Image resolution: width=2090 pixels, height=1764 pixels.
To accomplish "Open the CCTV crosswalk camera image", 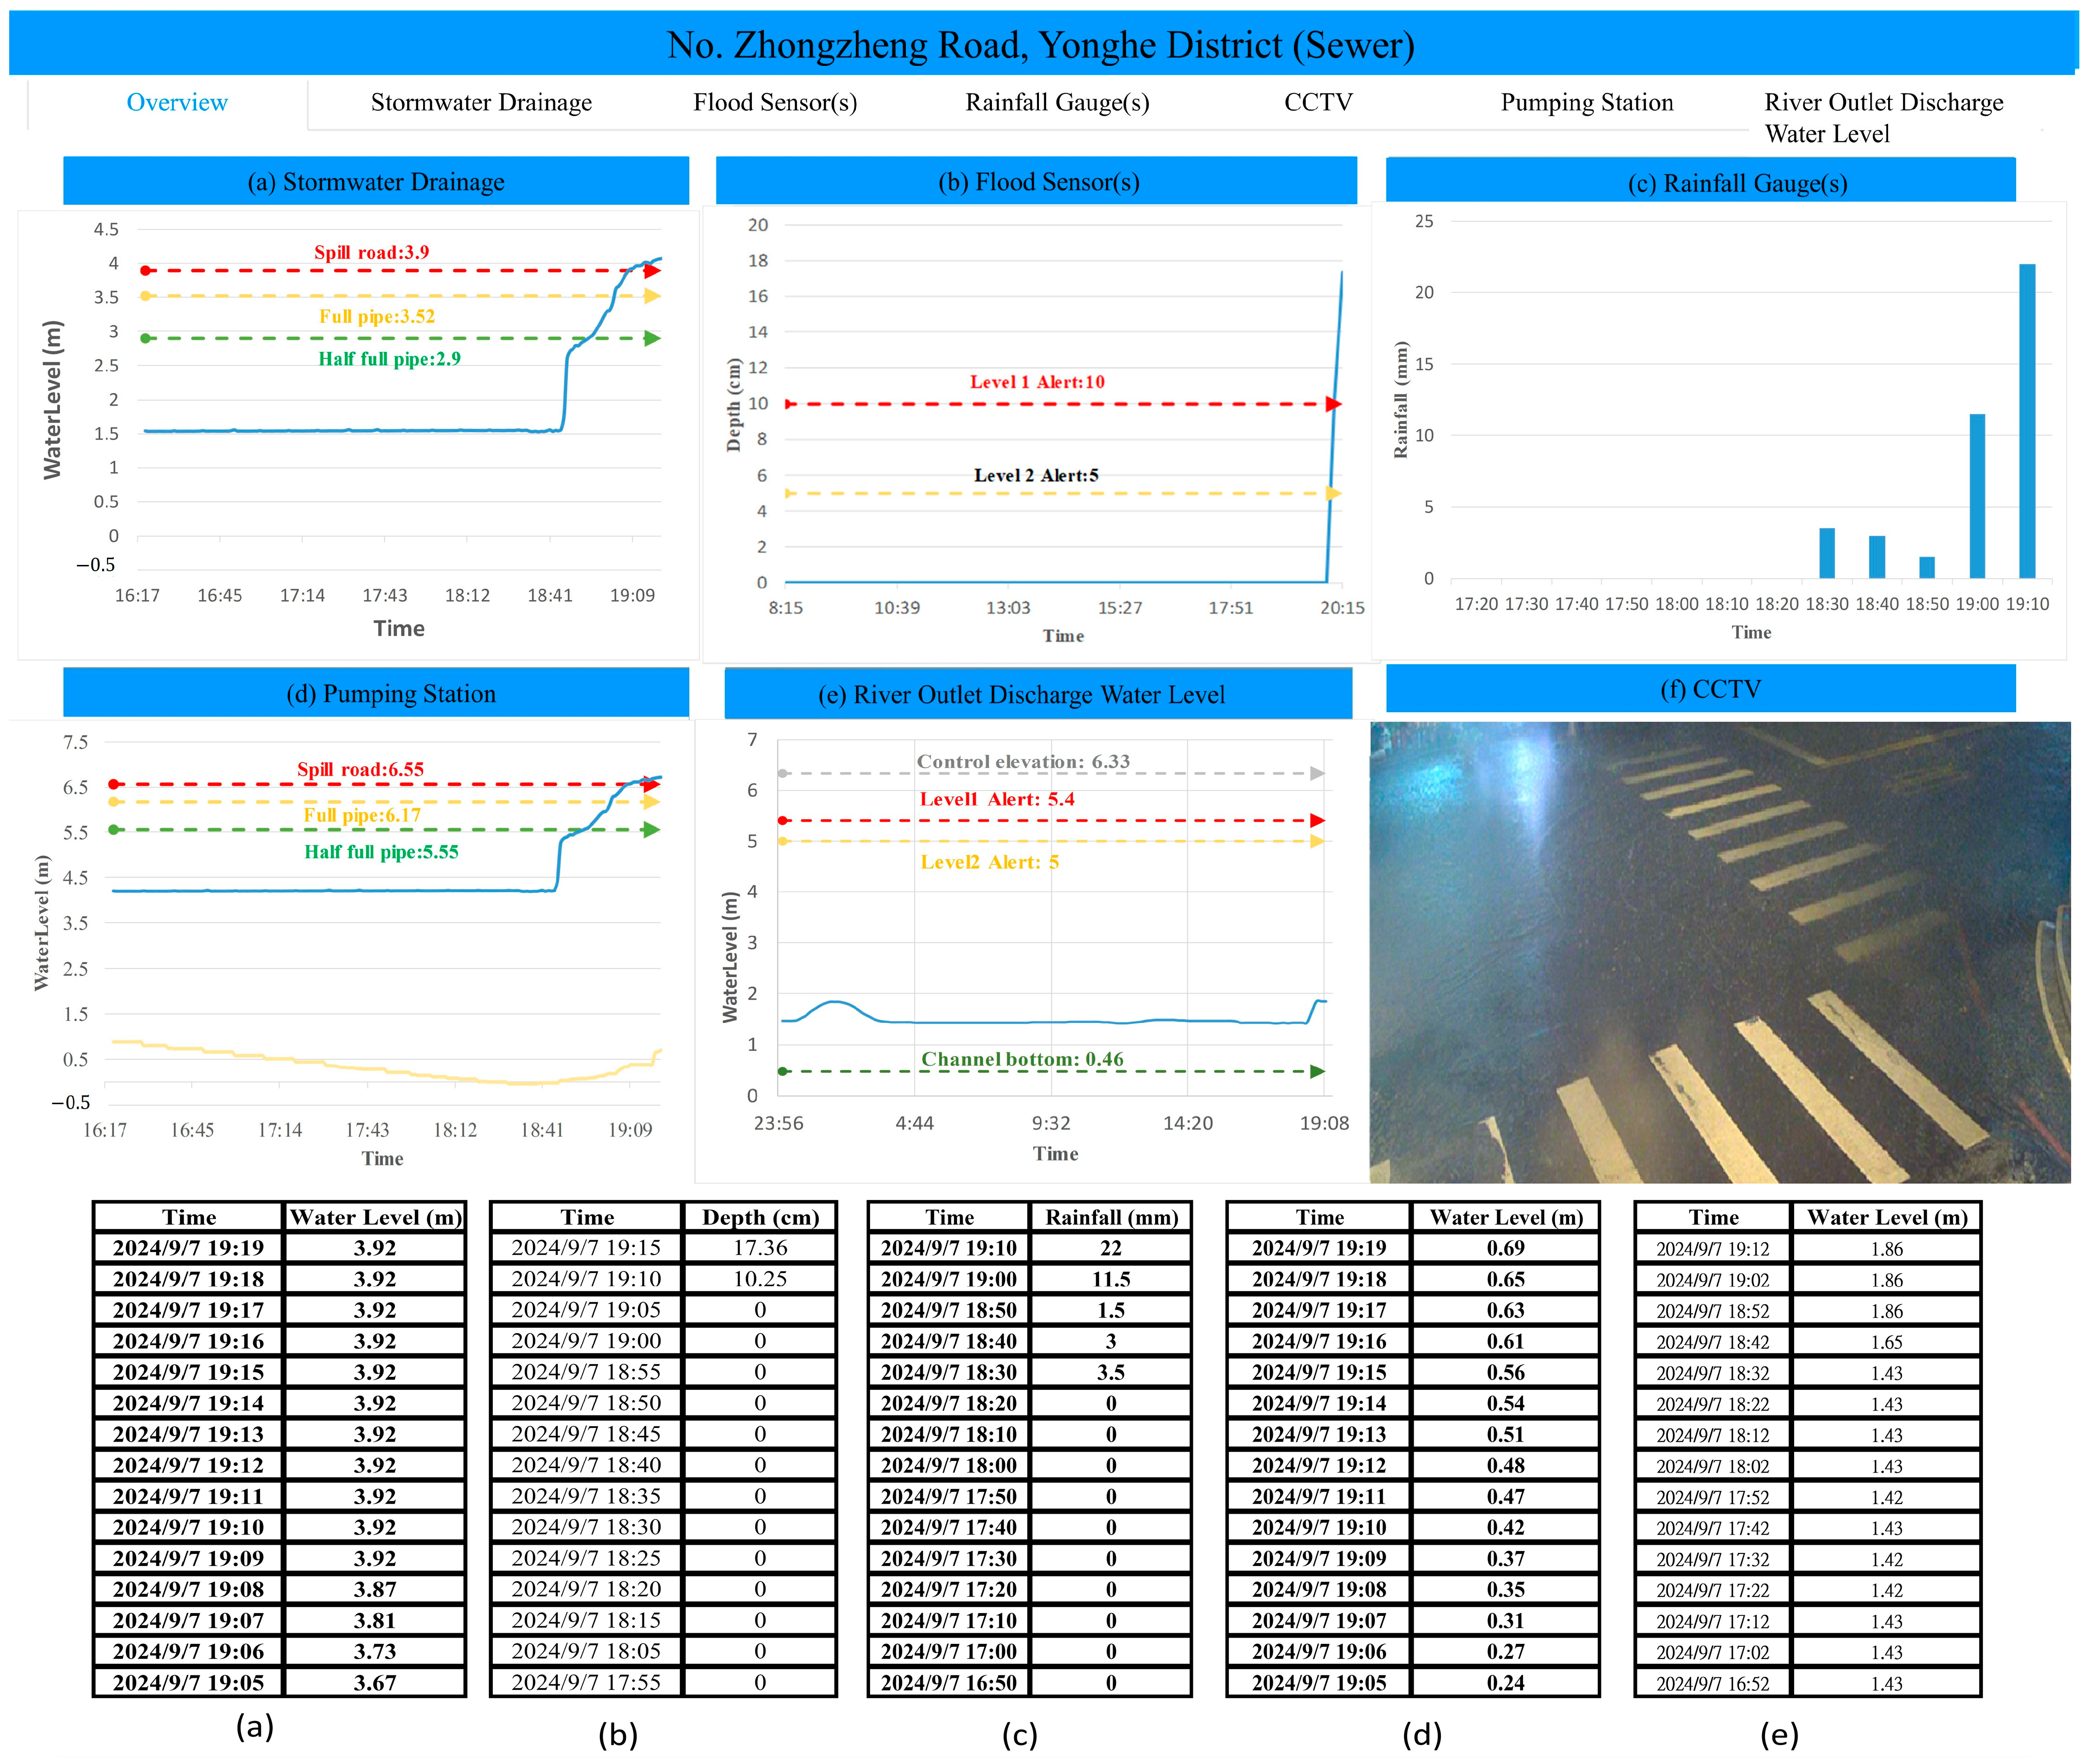I will coord(1720,952).
